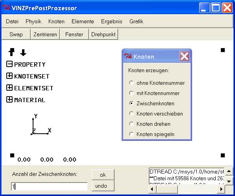
Task: Click the log panel scroll left arrow
Action: (152, 189)
